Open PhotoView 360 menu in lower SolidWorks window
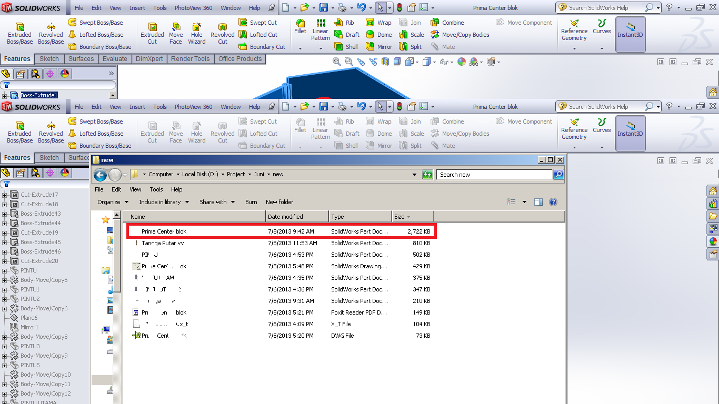 194,107
